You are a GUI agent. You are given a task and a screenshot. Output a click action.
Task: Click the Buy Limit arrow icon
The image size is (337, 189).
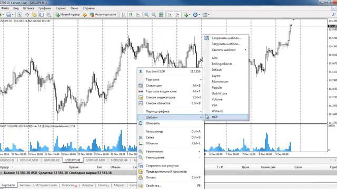coord(141,71)
